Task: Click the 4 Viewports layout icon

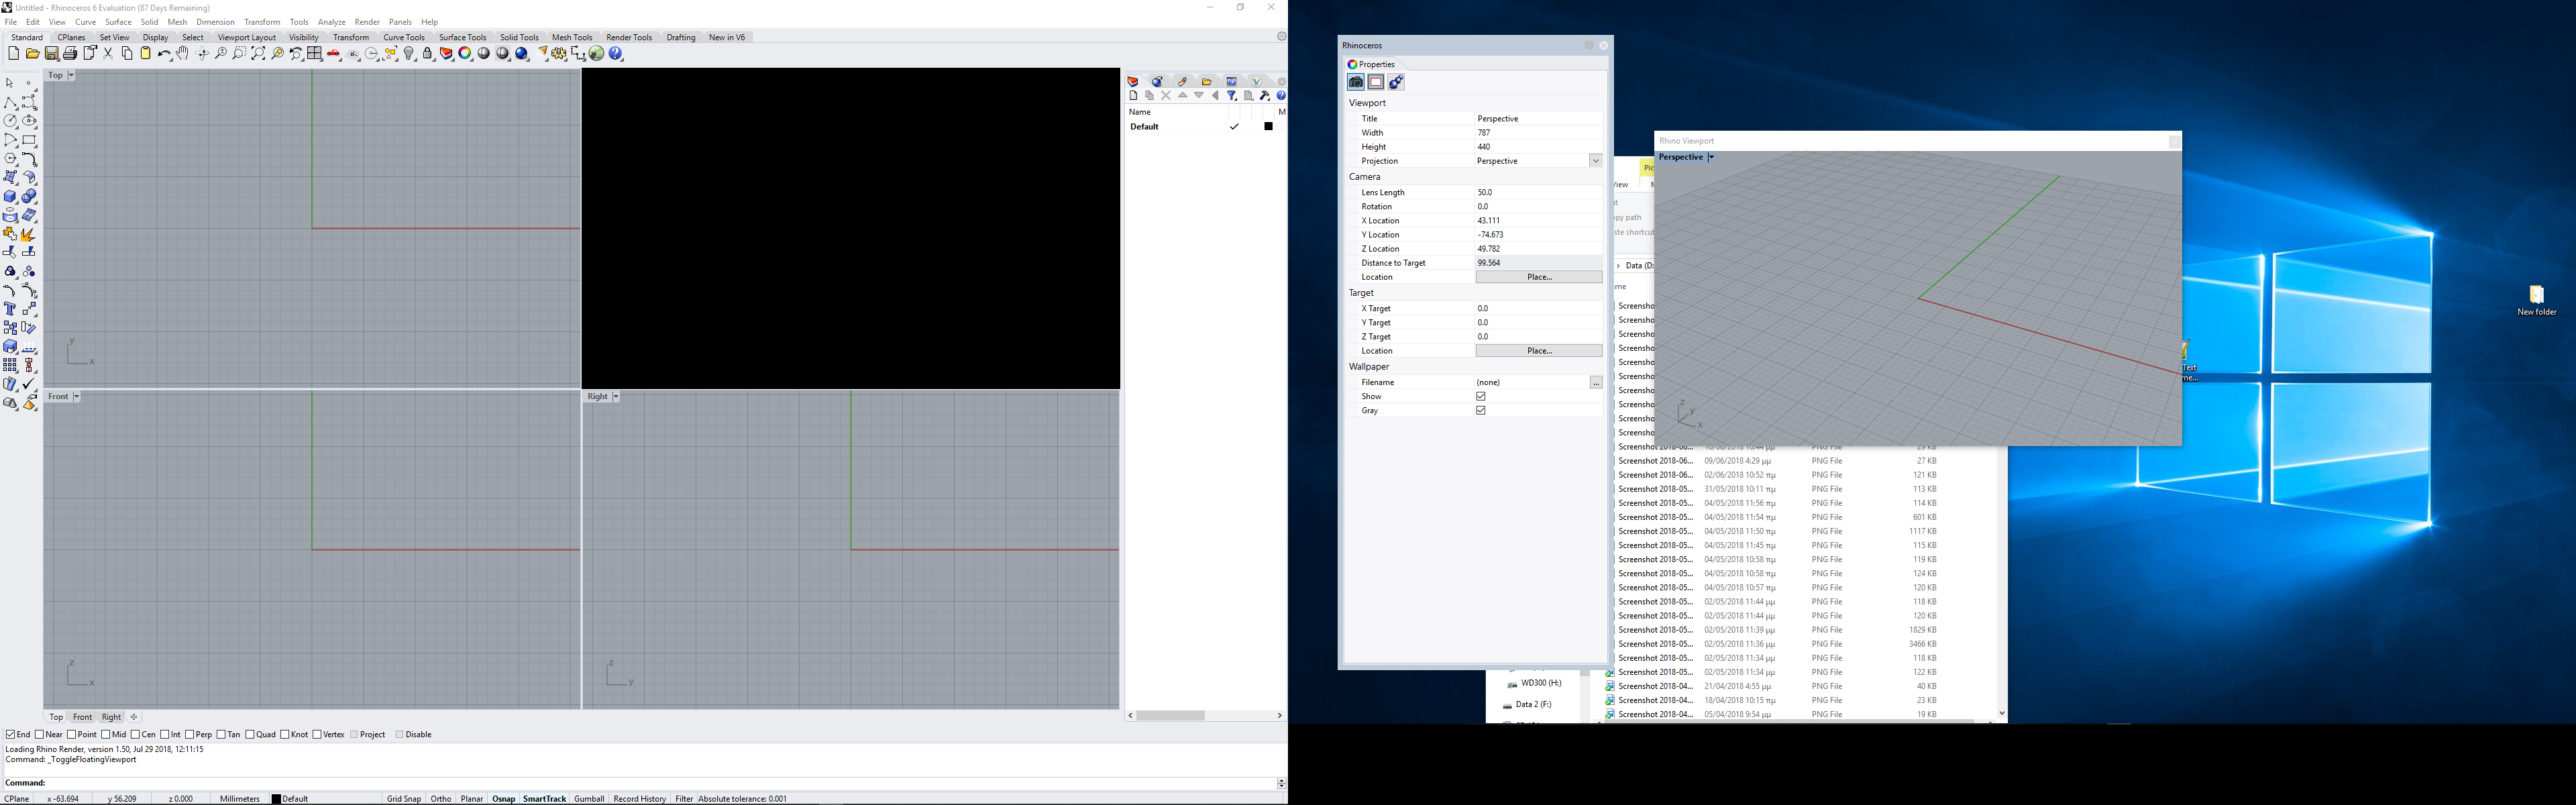Action: [x=314, y=53]
